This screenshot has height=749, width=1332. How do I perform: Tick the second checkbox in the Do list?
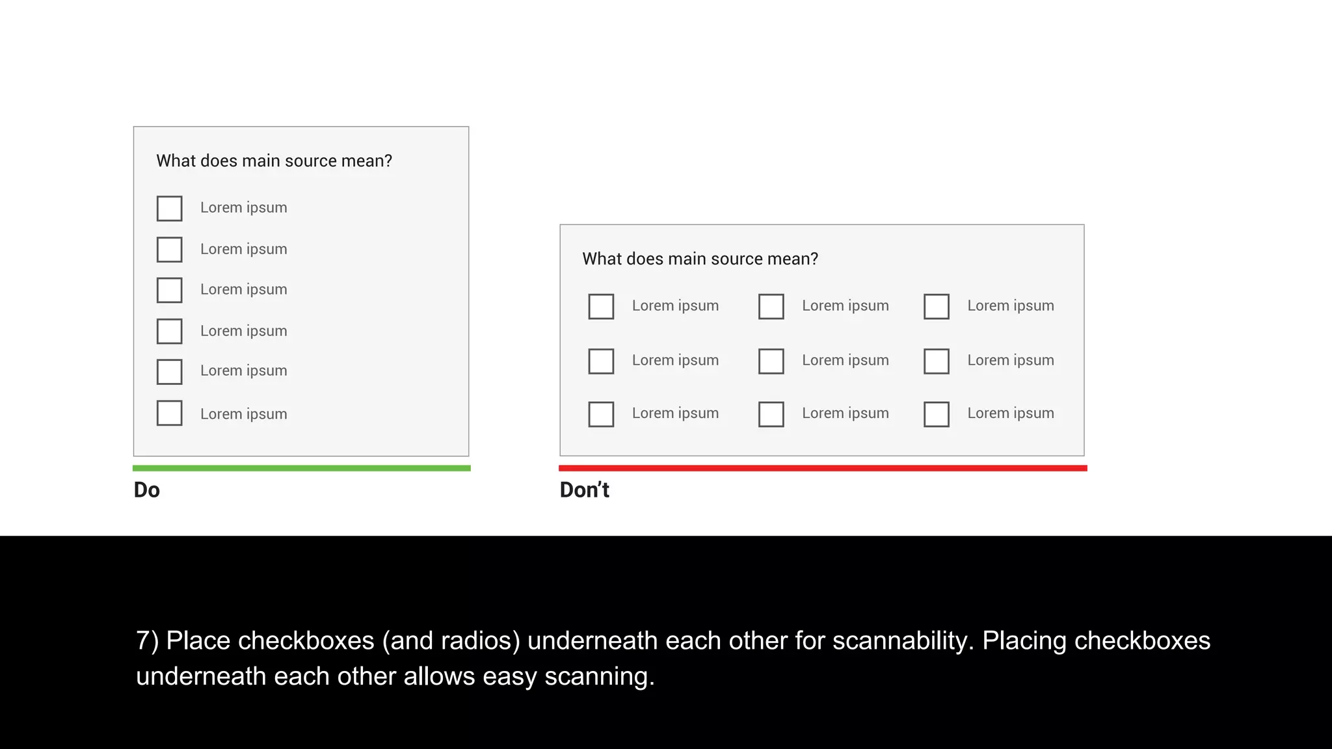click(x=169, y=250)
